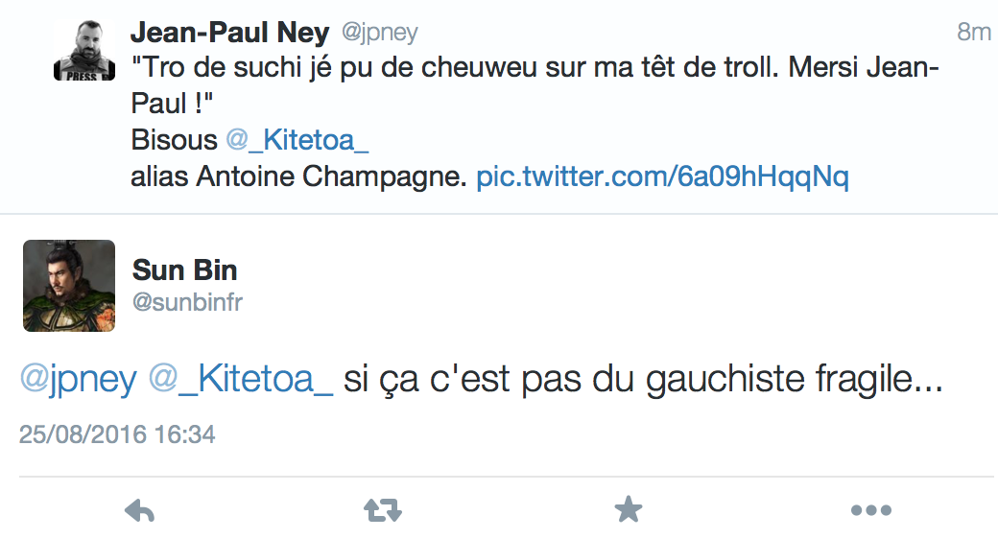Click the @_Kitetoa_ mention after Bisous
The width and height of the screenshot is (998, 539).
[297, 140]
